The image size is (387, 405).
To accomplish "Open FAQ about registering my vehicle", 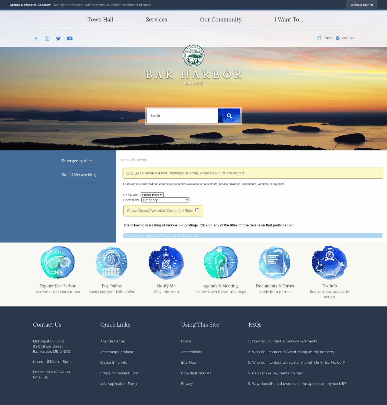I will [298, 362].
